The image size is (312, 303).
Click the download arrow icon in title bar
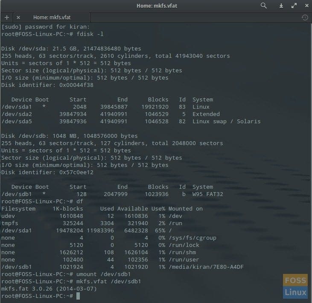click(281, 6)
